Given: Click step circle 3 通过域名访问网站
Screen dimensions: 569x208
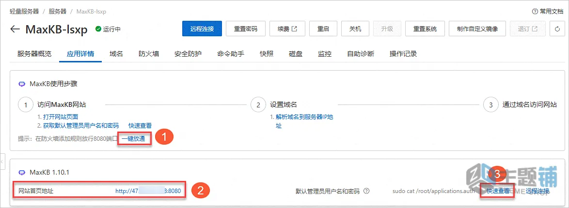Looking at the screenshot, I should pyautogui.click(x=491, y=105).
